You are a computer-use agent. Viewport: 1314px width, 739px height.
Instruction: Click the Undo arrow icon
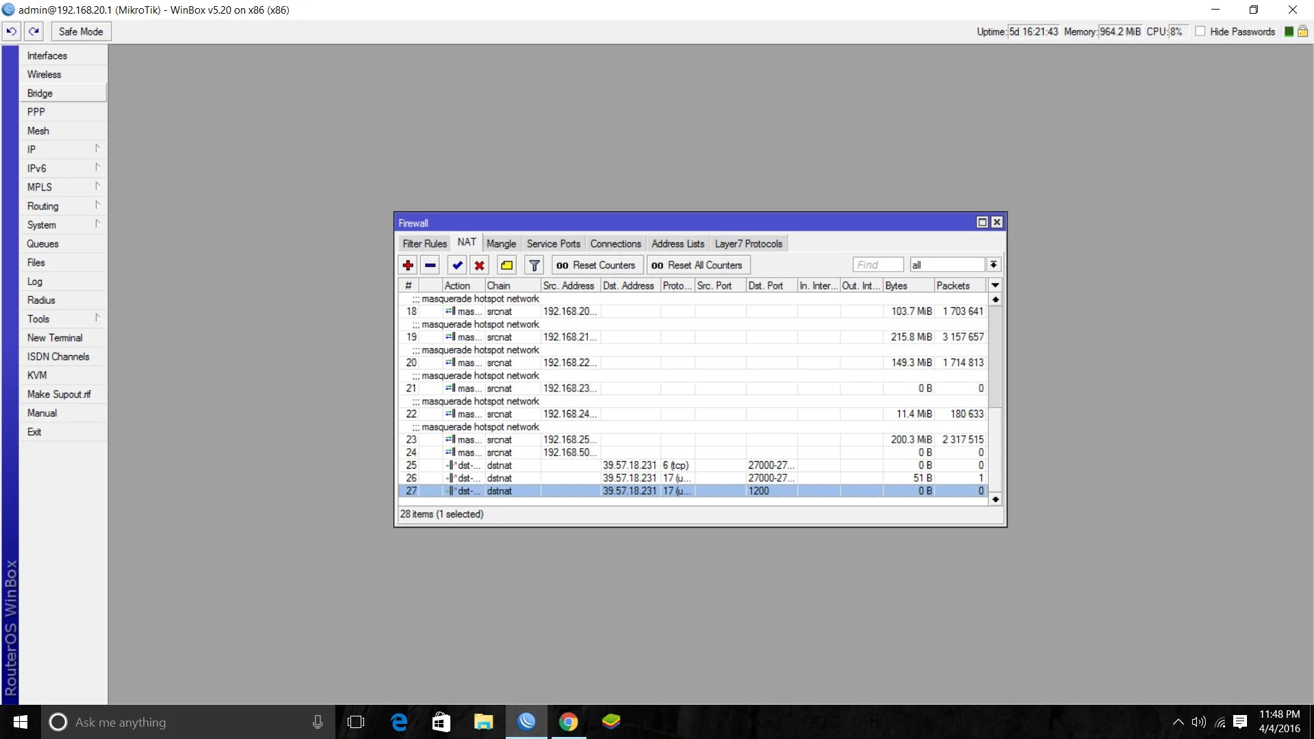[12, 31]
